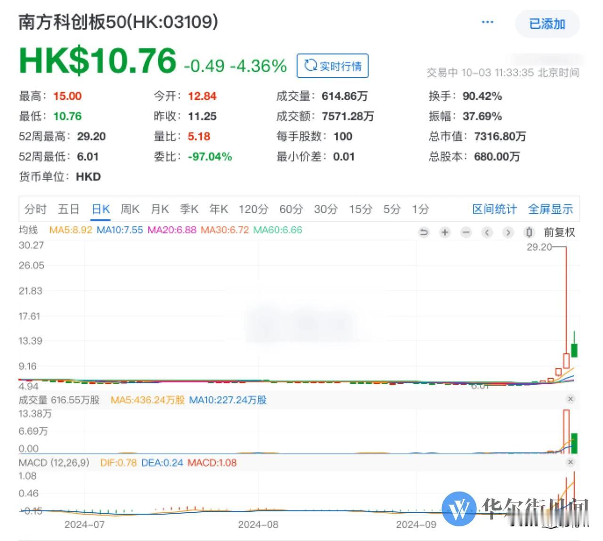This screenshot has width=603, height=541.
Task: Switch to the 1分 chart tab
Action: [x=421, y=209]
